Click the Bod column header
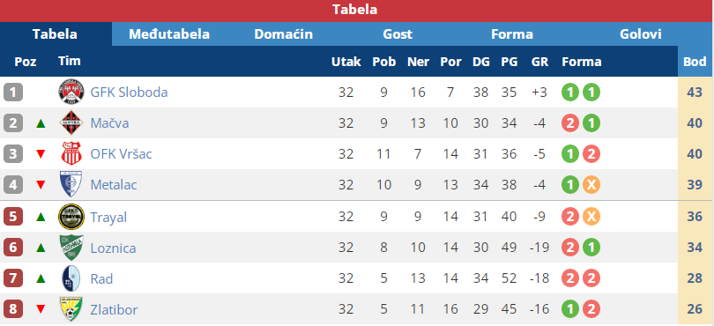Viewport: 714px width, 326px height. coord(695,62)
